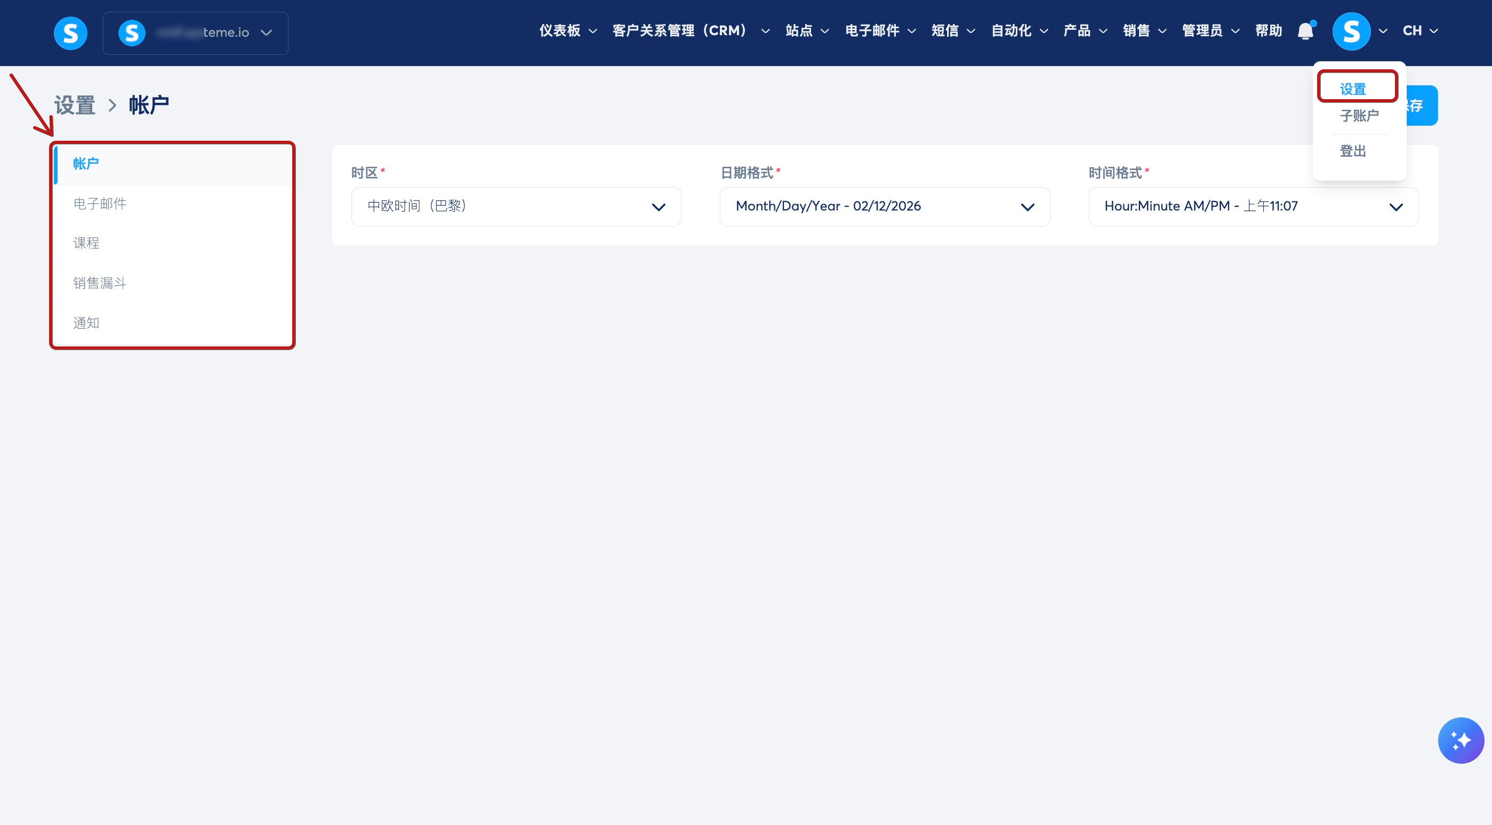The image size is (1492, 825).
Task: Click 子账户 in the user menu
Action: (x=1358, y=116)
